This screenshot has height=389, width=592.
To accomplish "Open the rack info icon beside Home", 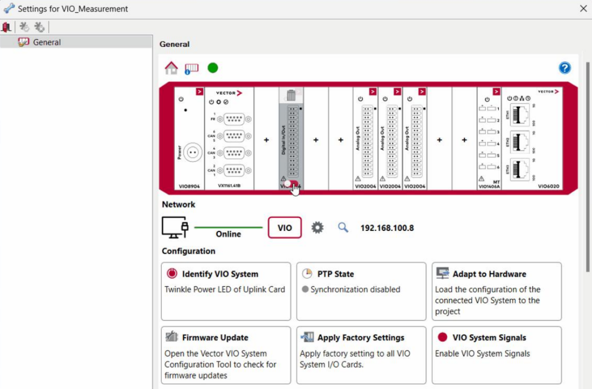I will pyautogui.click(x=191, y=69).
